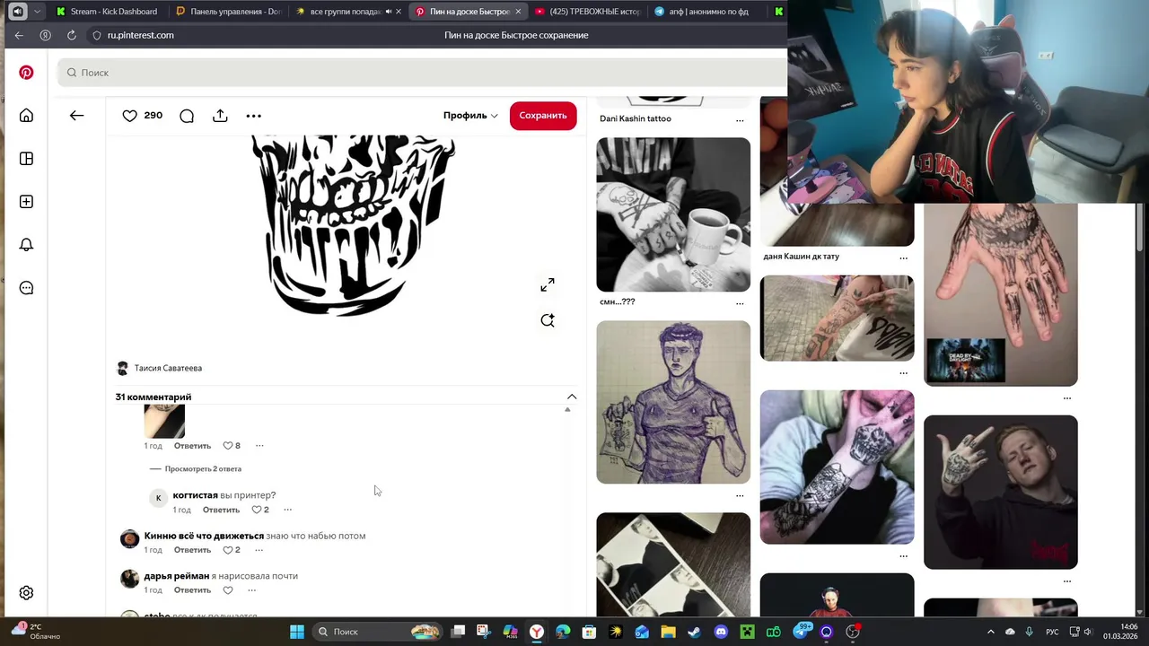Open Pinterest home via the logo
Screen dimensions: 1149x646
pos(26,73)
